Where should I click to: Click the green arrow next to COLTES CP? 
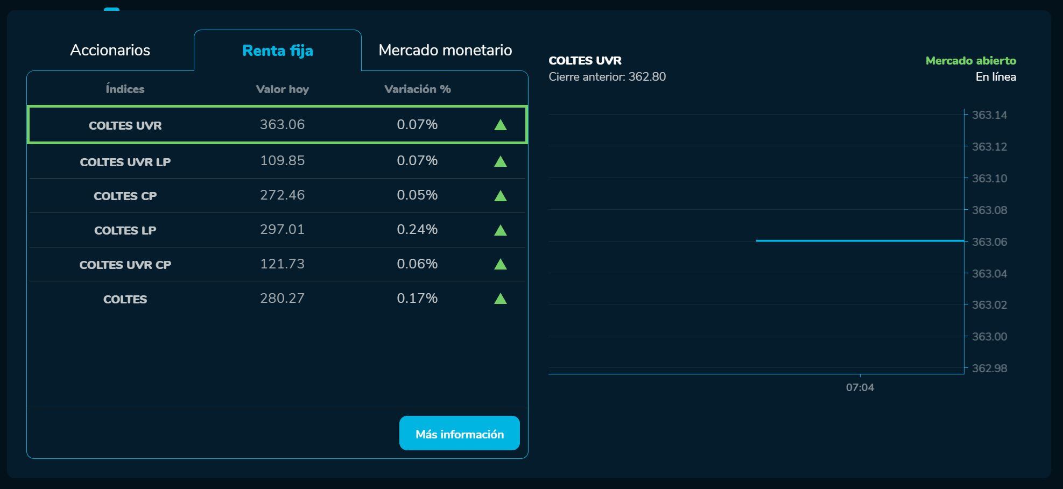tap(500, 195)
